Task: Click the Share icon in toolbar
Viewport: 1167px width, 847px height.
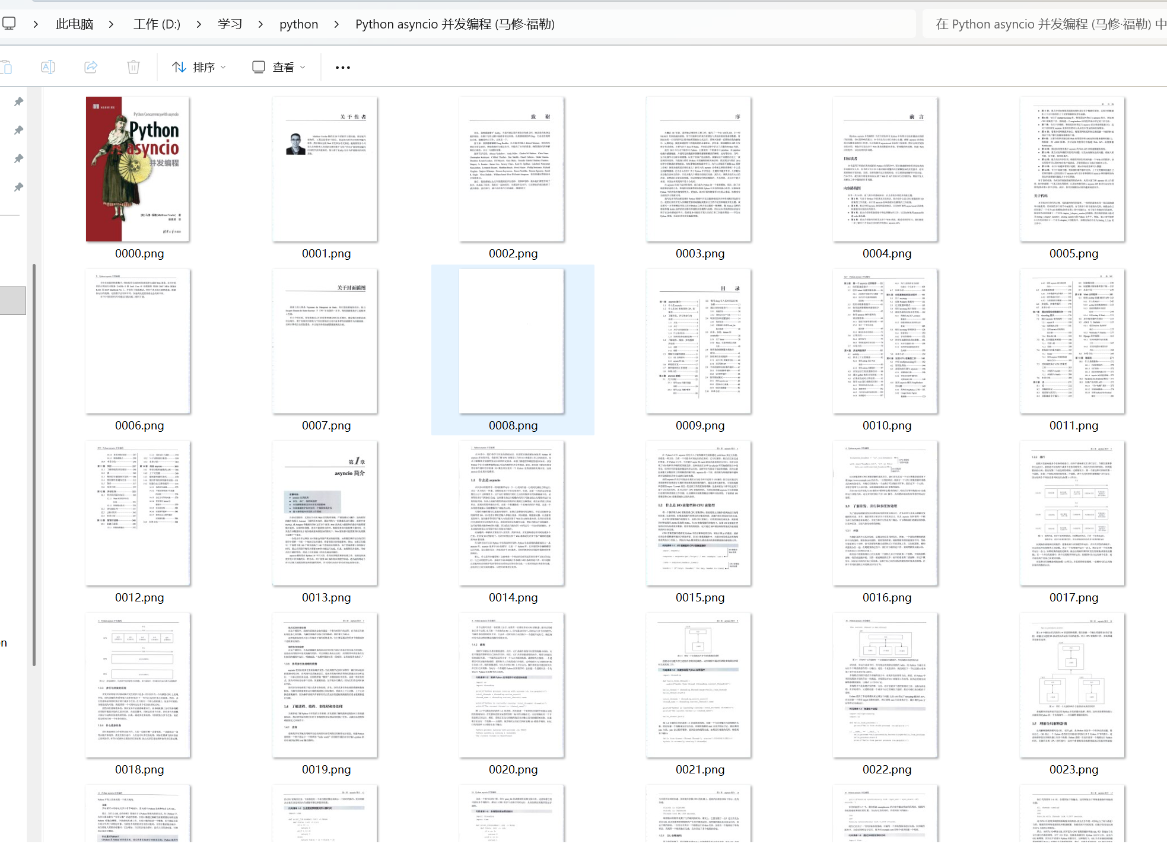Action: 91,67
